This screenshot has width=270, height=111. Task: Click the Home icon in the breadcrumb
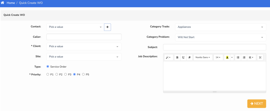2,3
